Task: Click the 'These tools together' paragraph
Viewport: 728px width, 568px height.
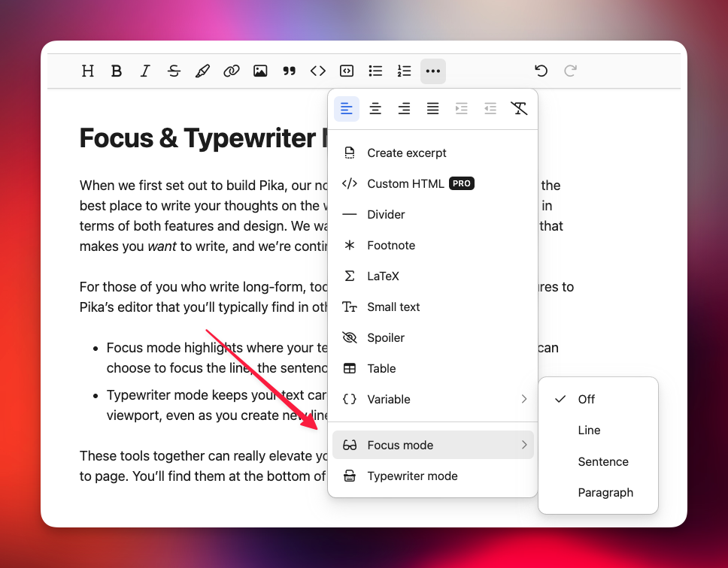Action: pos(203,466)
